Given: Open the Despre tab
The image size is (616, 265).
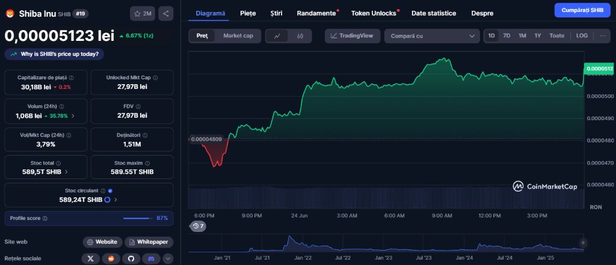Looking at the screenshot, I should (482, 13).
